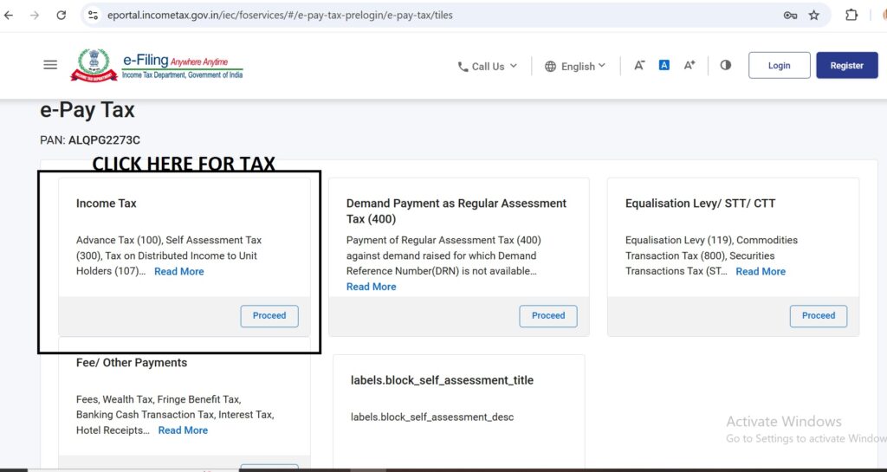Click the Income Tax card title

(107, 204)
